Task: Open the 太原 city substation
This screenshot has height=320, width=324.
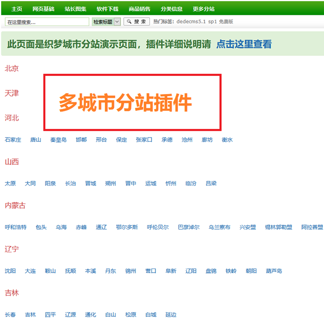Action: point(10,183)
